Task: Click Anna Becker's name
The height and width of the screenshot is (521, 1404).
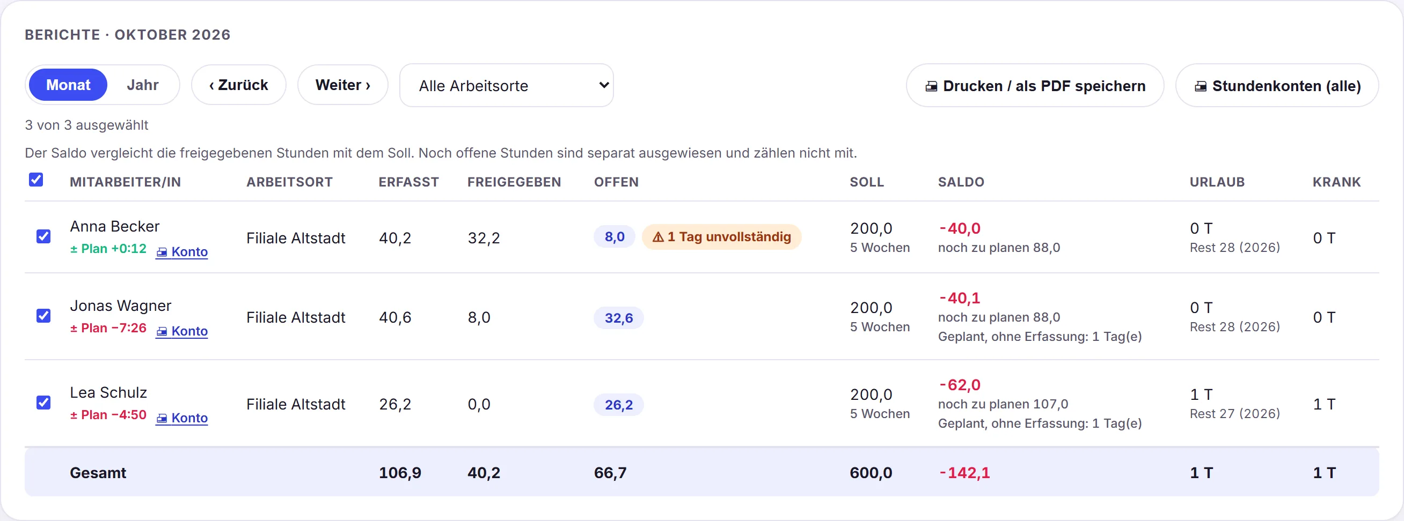Action: point(114,227)
